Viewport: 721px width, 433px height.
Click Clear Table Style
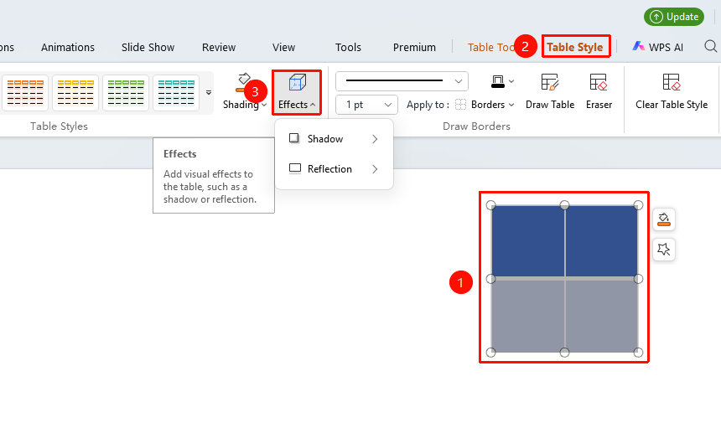click(672, 92)
